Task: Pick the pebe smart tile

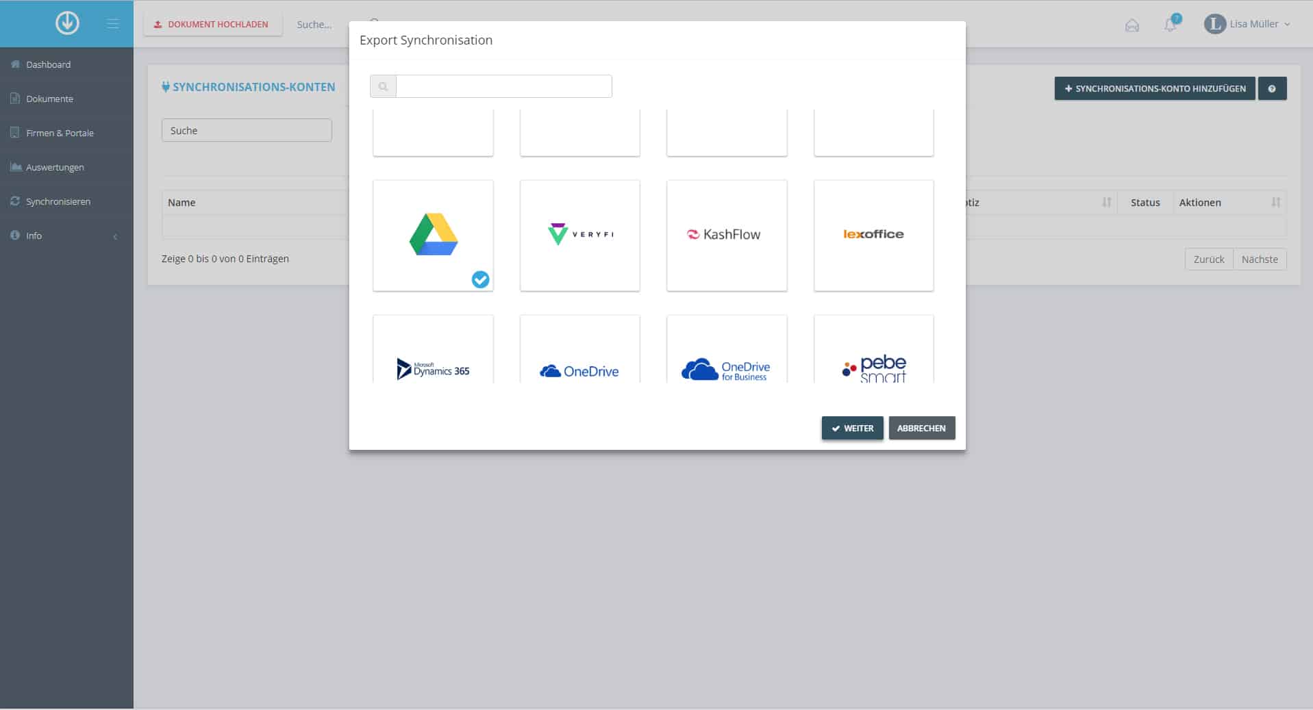Action: pyautogui.click(x=873, y=349)
